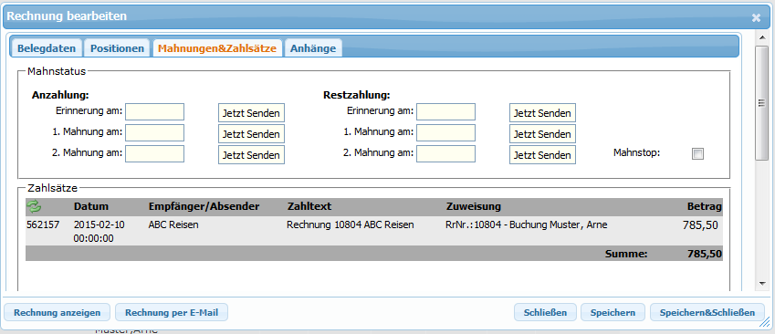The image size is (775, 334).
Task: Click the vertical scrollbar thumb
Action: coord(761,102)
